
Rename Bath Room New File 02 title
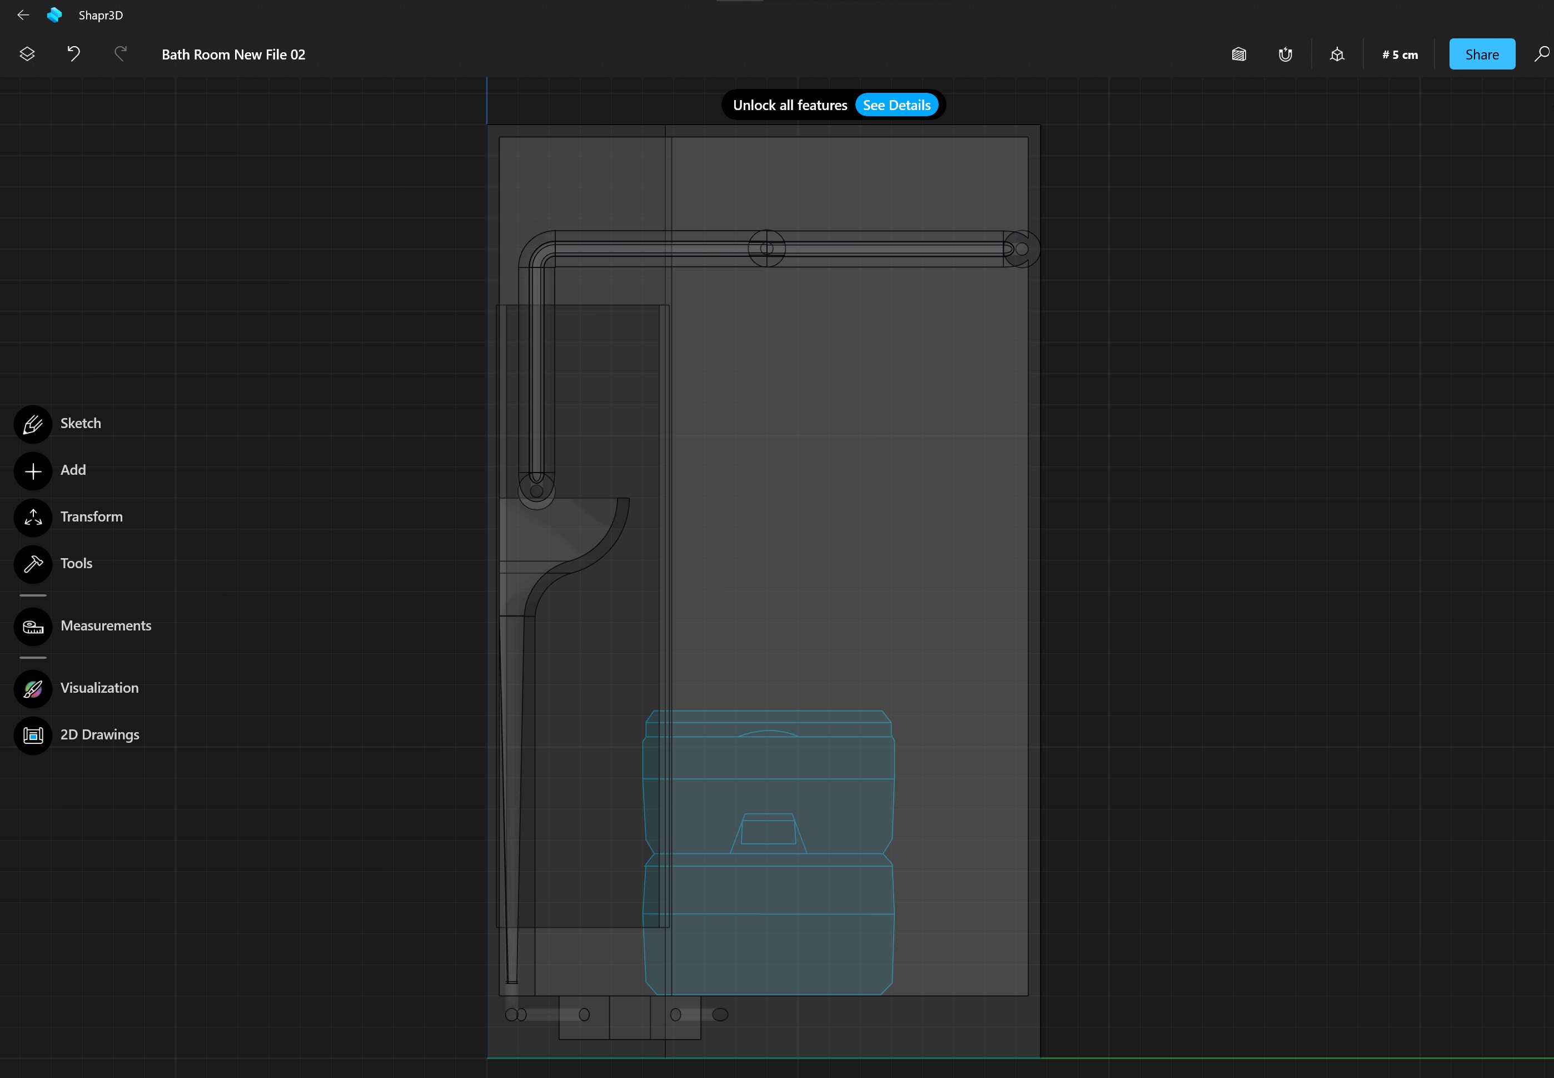[x=233, y=54]
